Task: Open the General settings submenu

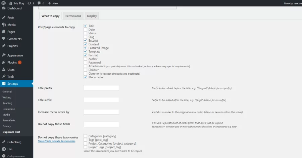Action: pos(7,92)
